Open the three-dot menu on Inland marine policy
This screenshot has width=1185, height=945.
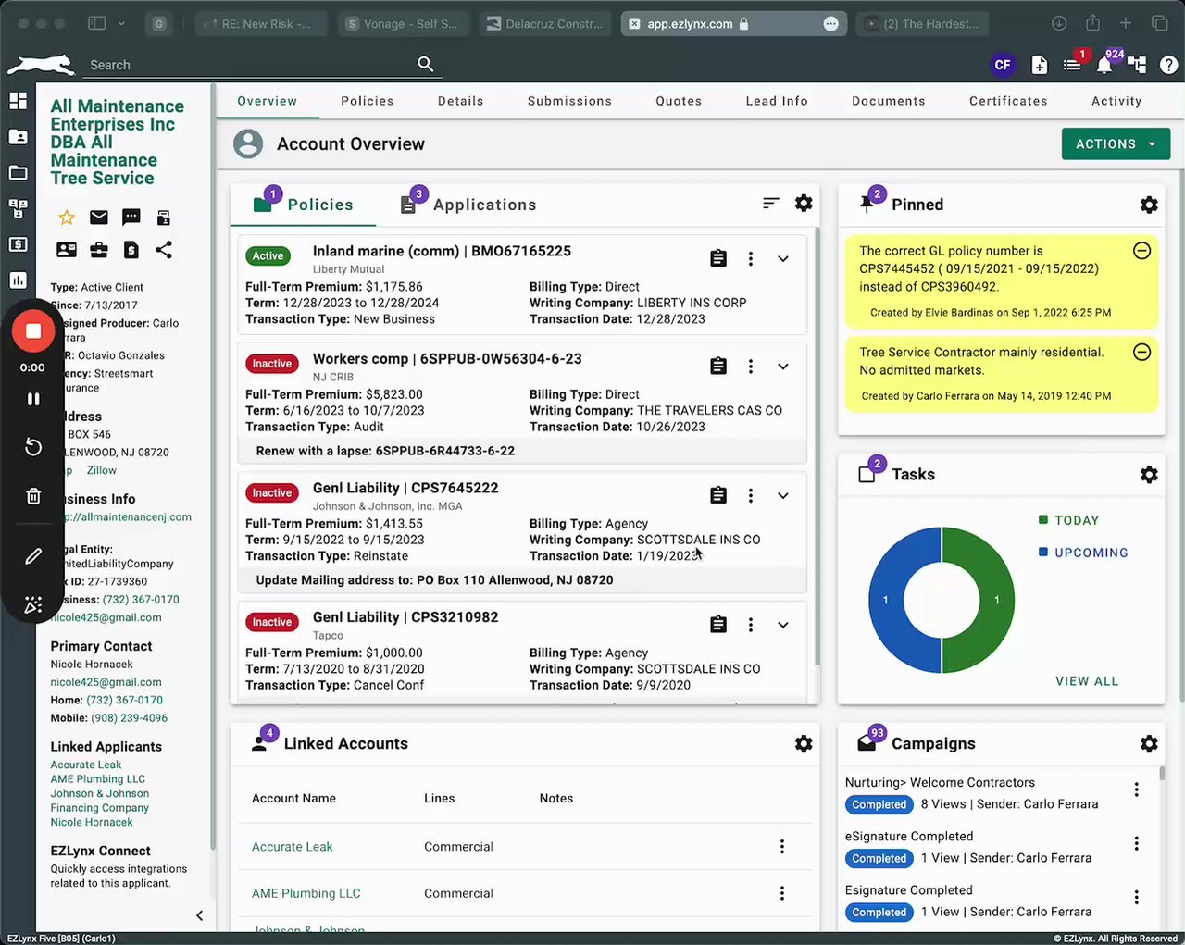click(751, 259)
